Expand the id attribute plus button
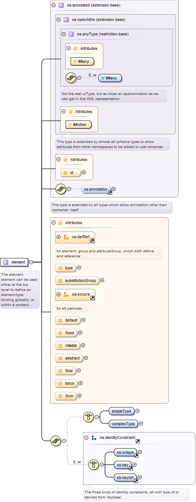Image resolution: width=196 pixels, height=502 pixels. (x=84, y=173)
